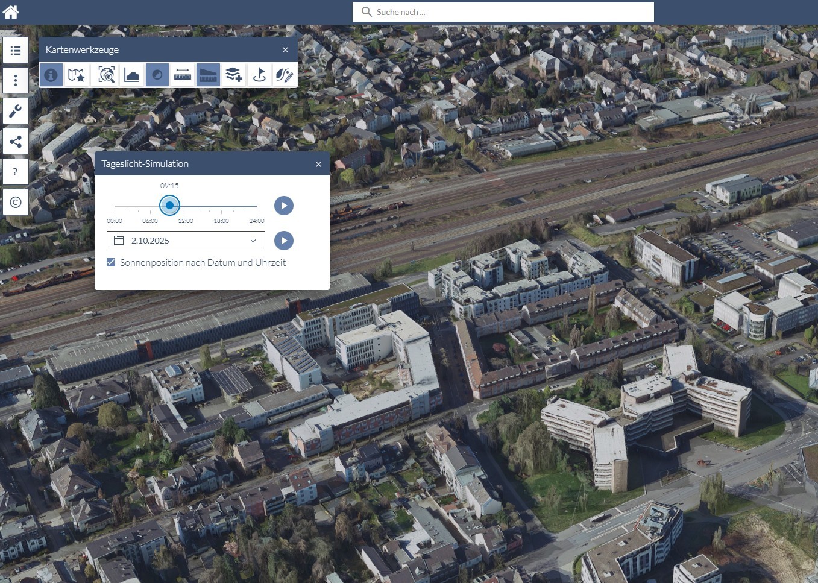
Task: Open the date dropdown showing 2.10.2025
Action: click(253, 241)
